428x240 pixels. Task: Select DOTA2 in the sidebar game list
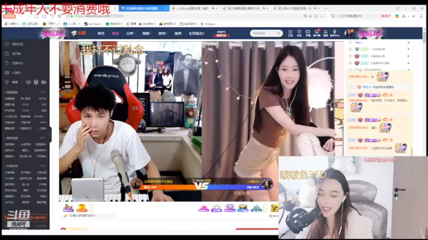coord(42,99)
